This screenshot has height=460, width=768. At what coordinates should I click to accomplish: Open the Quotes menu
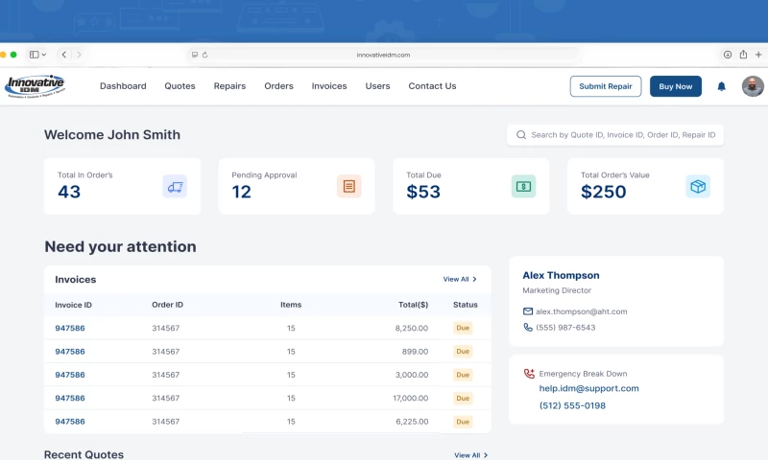[x=180, y=86]
